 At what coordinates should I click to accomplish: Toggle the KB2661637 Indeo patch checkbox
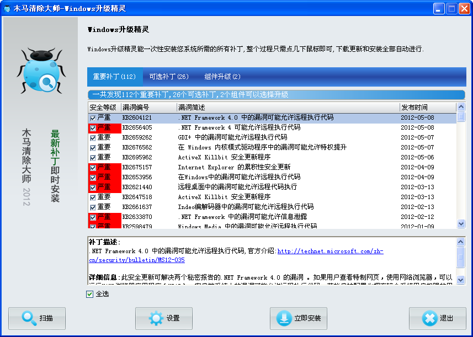coord(93,208)
